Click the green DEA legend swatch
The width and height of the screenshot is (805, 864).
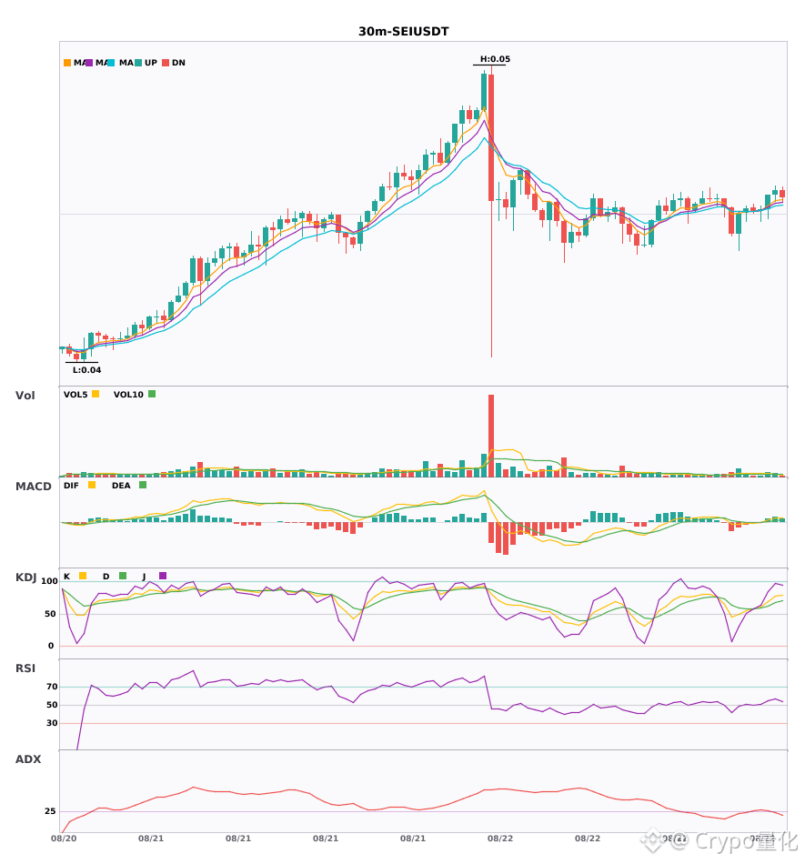pos(143,485)
